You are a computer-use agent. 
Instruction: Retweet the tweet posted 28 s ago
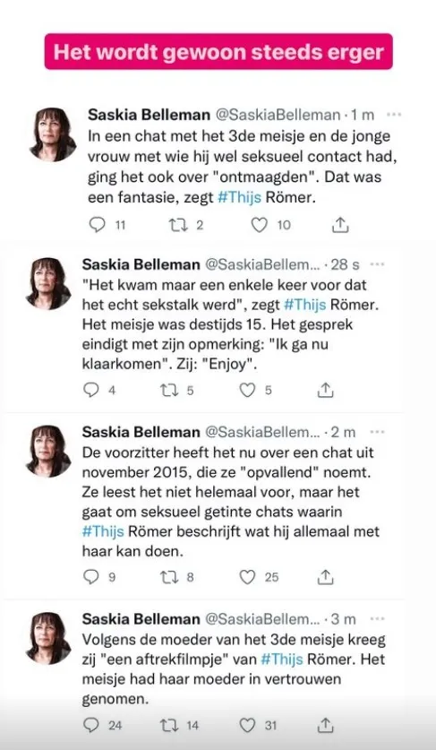(168, 391)
